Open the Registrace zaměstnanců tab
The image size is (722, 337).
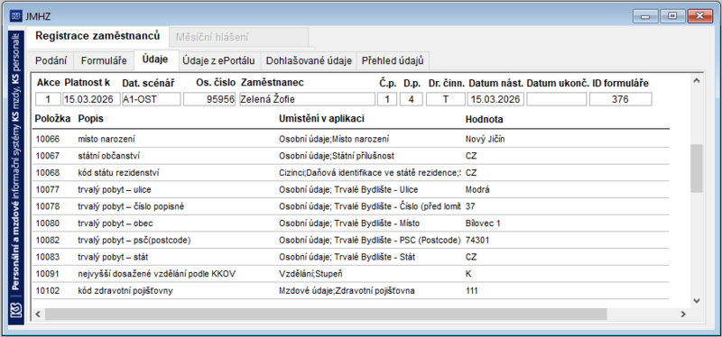click(x=97, y=36)
